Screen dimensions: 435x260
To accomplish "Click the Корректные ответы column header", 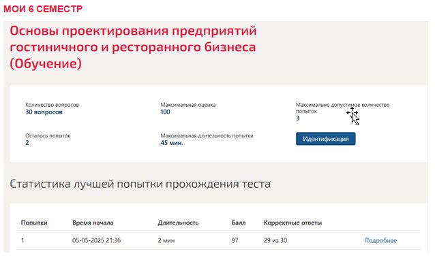I will point(292,223).
